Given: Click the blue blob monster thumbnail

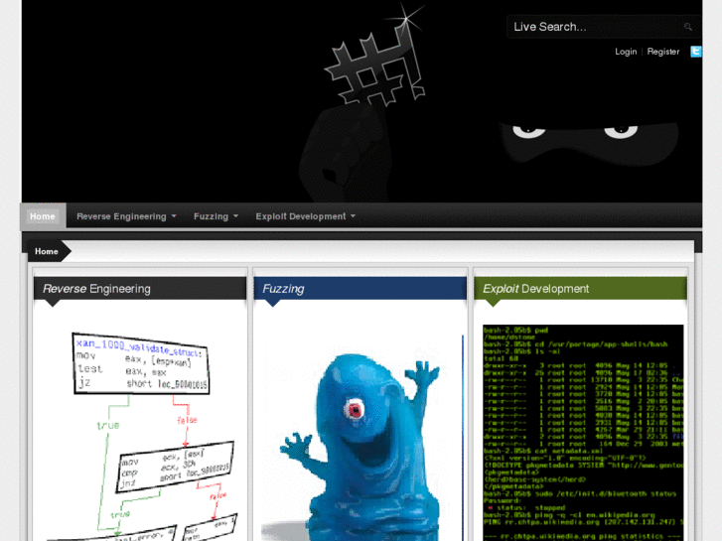Looking at the screenshot, I should click(x=361, y=438).
